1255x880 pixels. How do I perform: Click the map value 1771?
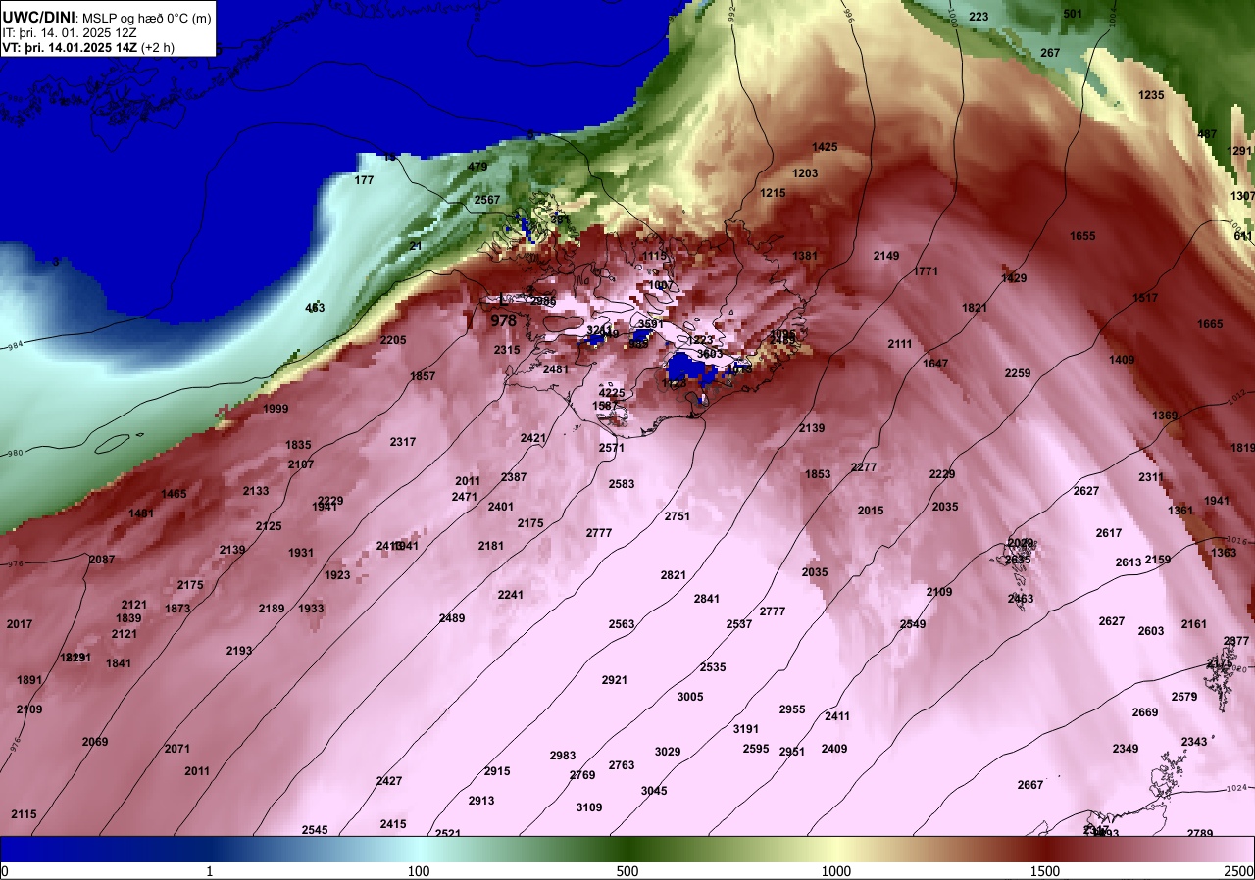pos(926,271)
